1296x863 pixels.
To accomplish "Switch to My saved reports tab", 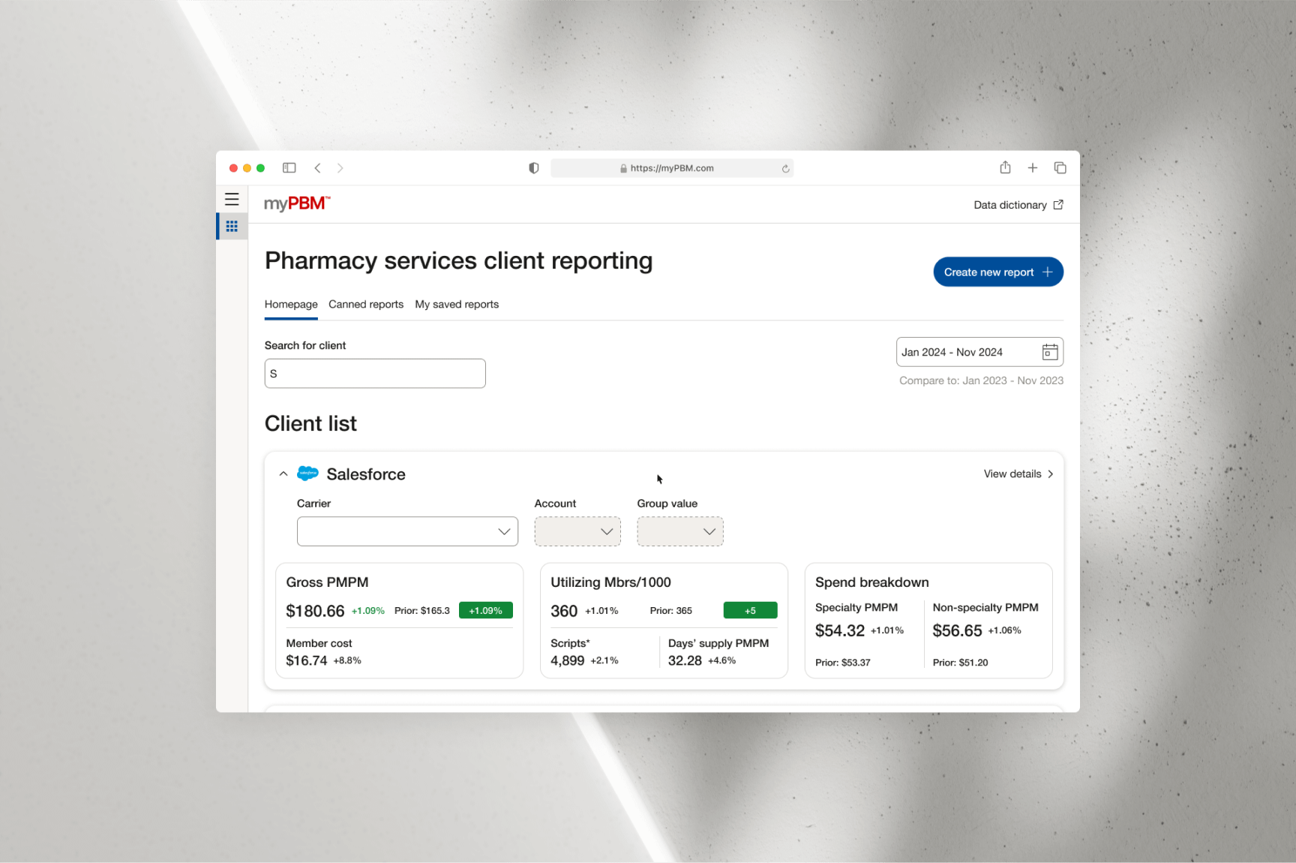I will click(x=456, y=304).
